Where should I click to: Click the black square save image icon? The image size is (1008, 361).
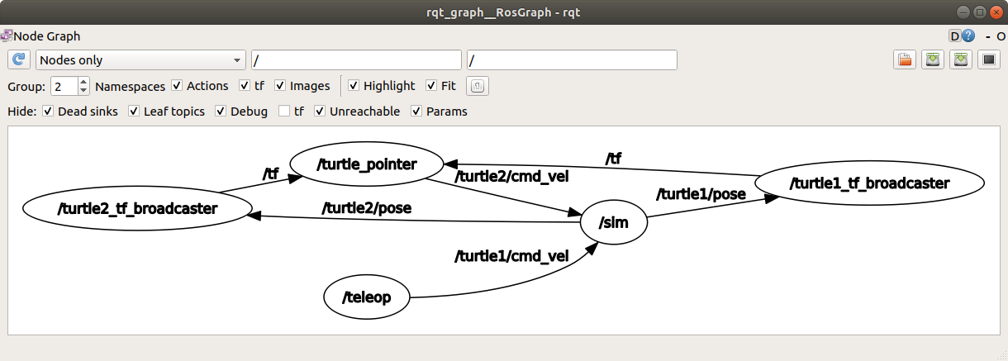coord(988,60)
